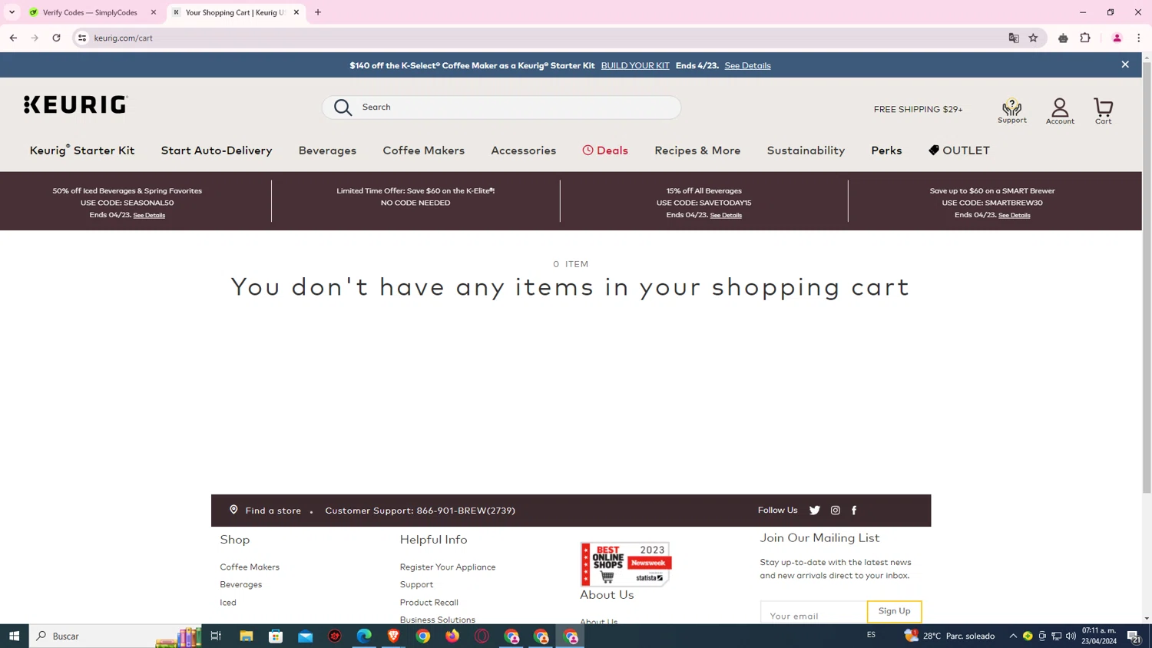Click the browser address bar URL
The height and width of the screenshot is (648, 1152).
point(123,38)
